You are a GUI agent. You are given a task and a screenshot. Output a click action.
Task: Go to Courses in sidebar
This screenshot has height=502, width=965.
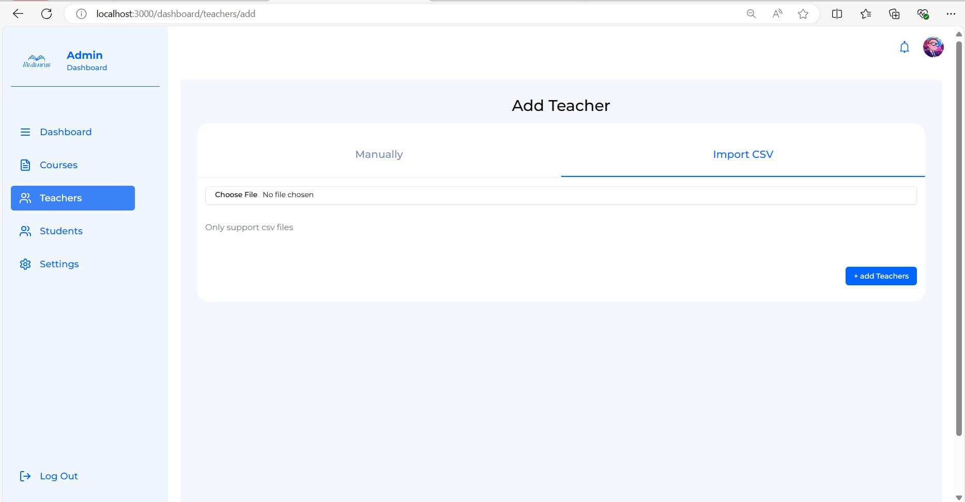pos(58,165)
